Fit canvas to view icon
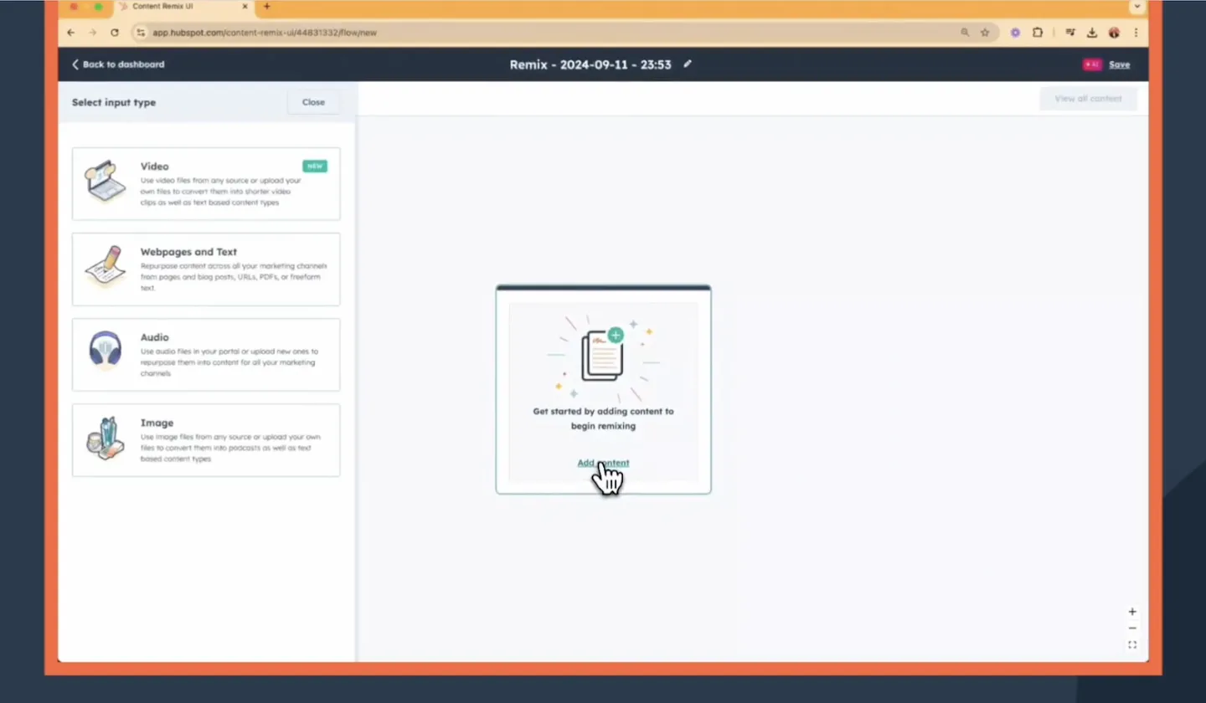 pyautogui.click(x=1132, y=645)
